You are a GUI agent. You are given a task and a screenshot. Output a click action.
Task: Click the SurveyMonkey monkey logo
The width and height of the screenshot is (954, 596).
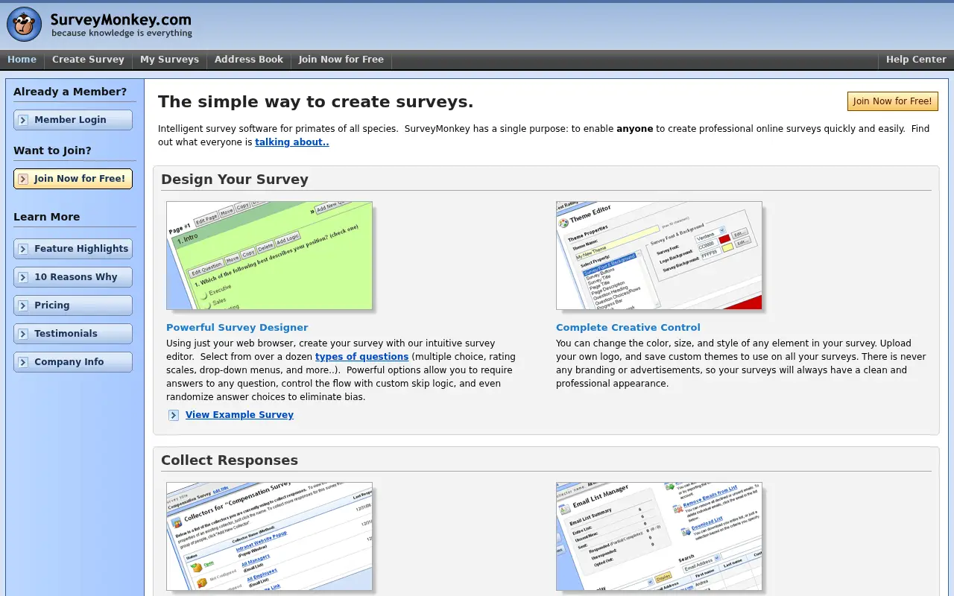(x=25, y=25)
